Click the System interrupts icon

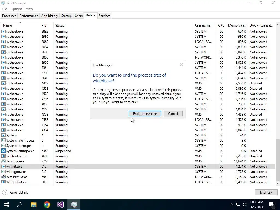tap(3, 146)
